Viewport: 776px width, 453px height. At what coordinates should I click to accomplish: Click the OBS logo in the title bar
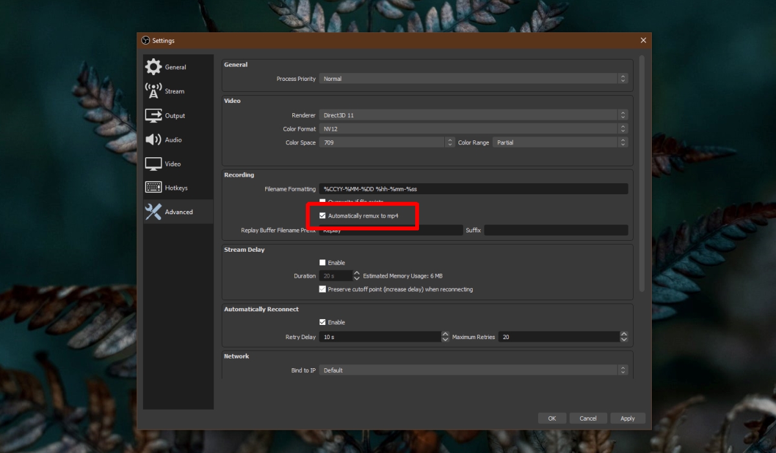(x=145, y=41)
